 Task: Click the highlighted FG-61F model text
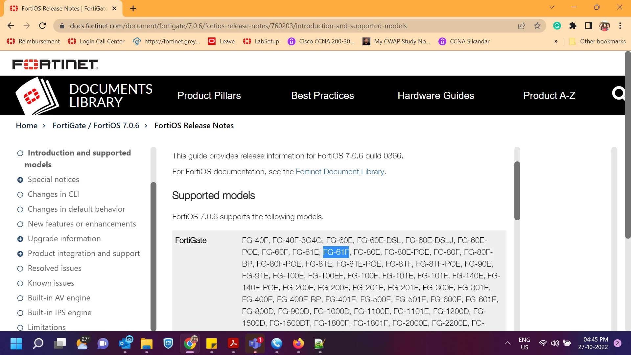(x=336, y=252)
